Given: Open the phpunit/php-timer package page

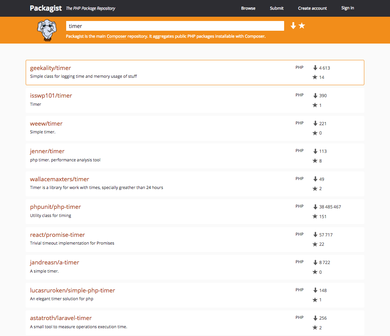Looking at the screenshot, I should (56, 207).
